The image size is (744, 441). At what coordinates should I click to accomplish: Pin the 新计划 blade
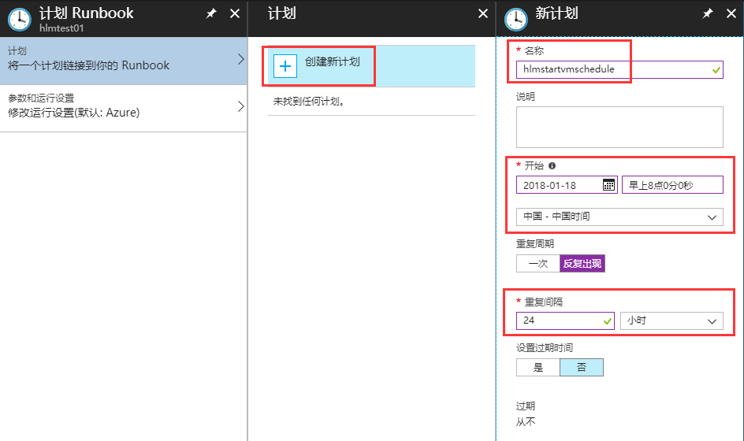[x=708, y=13]
